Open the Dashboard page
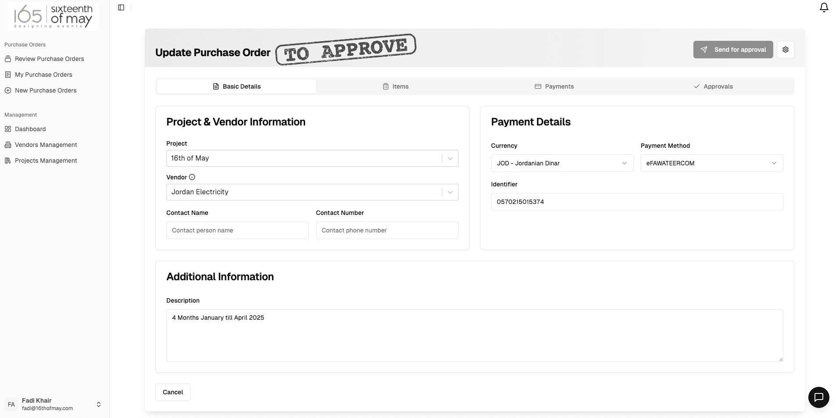Image resolution: width=836 pixels, height=418 pixels. pyautogui.click(x=30, y=129)
